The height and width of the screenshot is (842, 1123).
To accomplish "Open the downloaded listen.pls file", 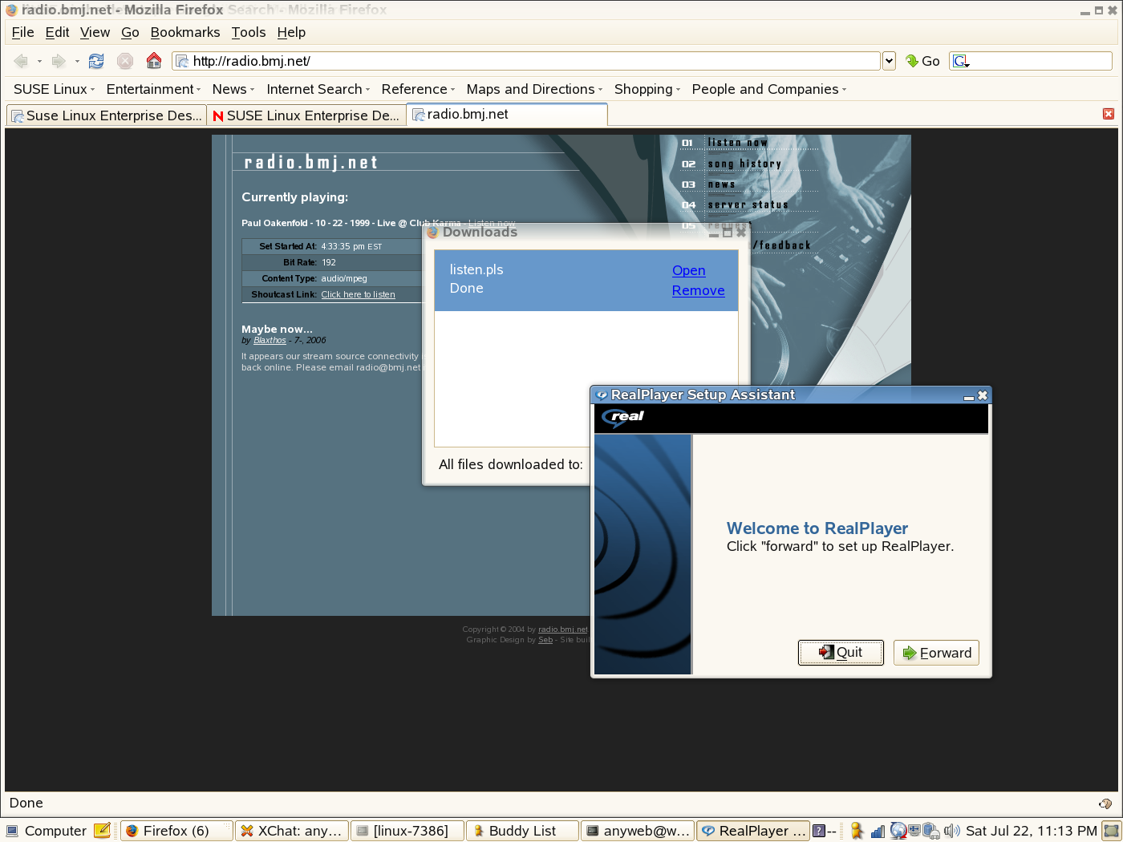I will [x=688, y=270].
